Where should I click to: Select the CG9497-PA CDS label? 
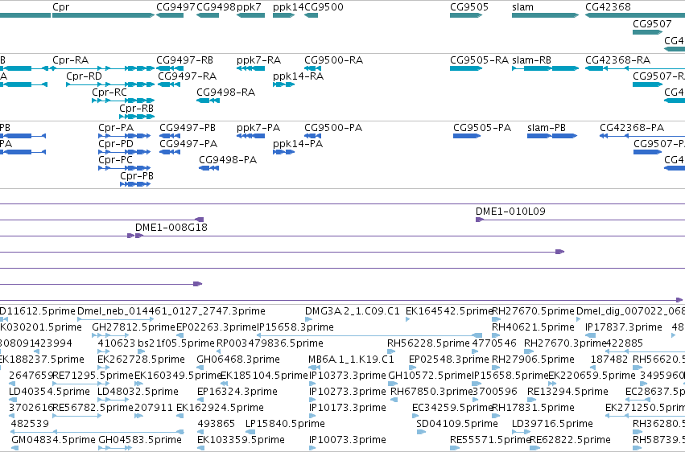click(x=188, y=143)
